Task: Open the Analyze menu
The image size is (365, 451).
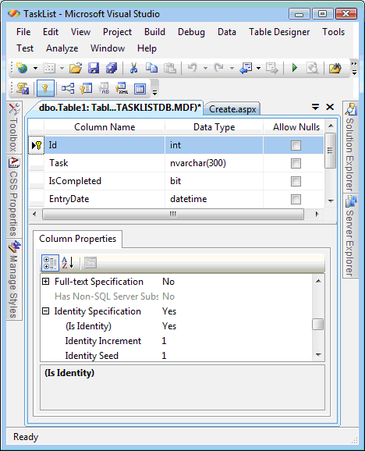Action: (x=62, y=48)
